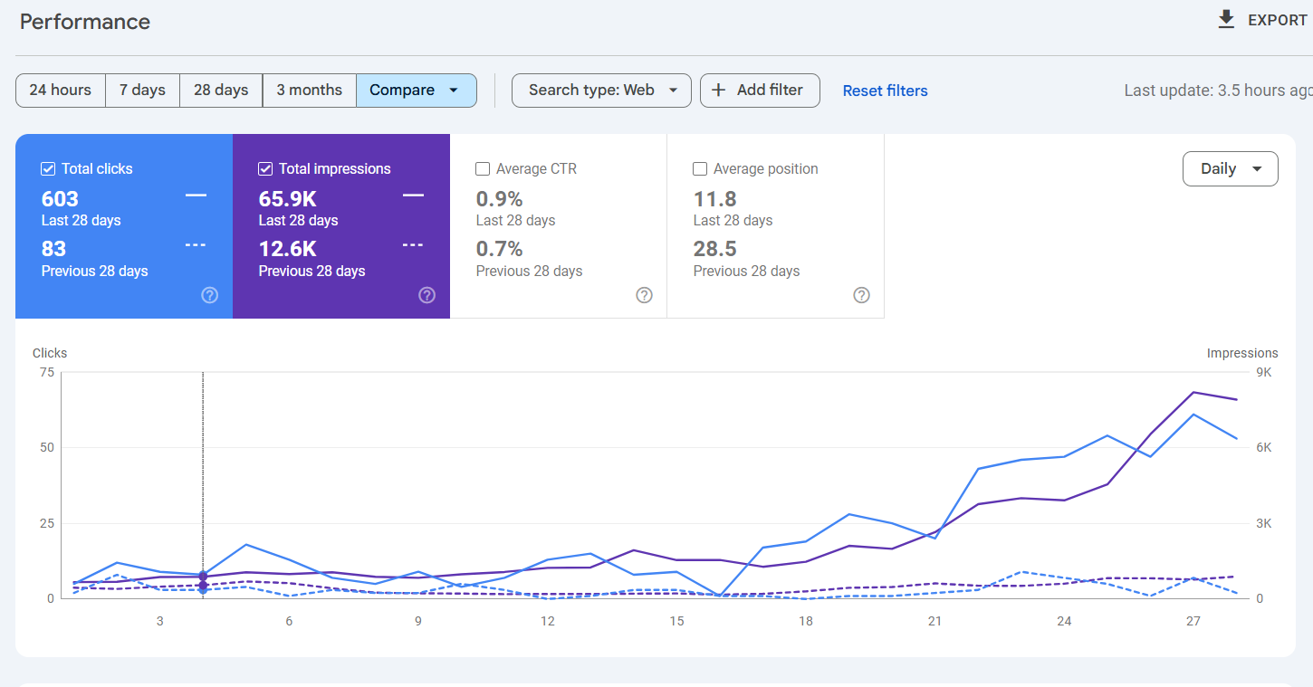The width and height of the screenshot is (1313, 687).
Task: Open the Daily interval dropdown
Action: 1230,168
